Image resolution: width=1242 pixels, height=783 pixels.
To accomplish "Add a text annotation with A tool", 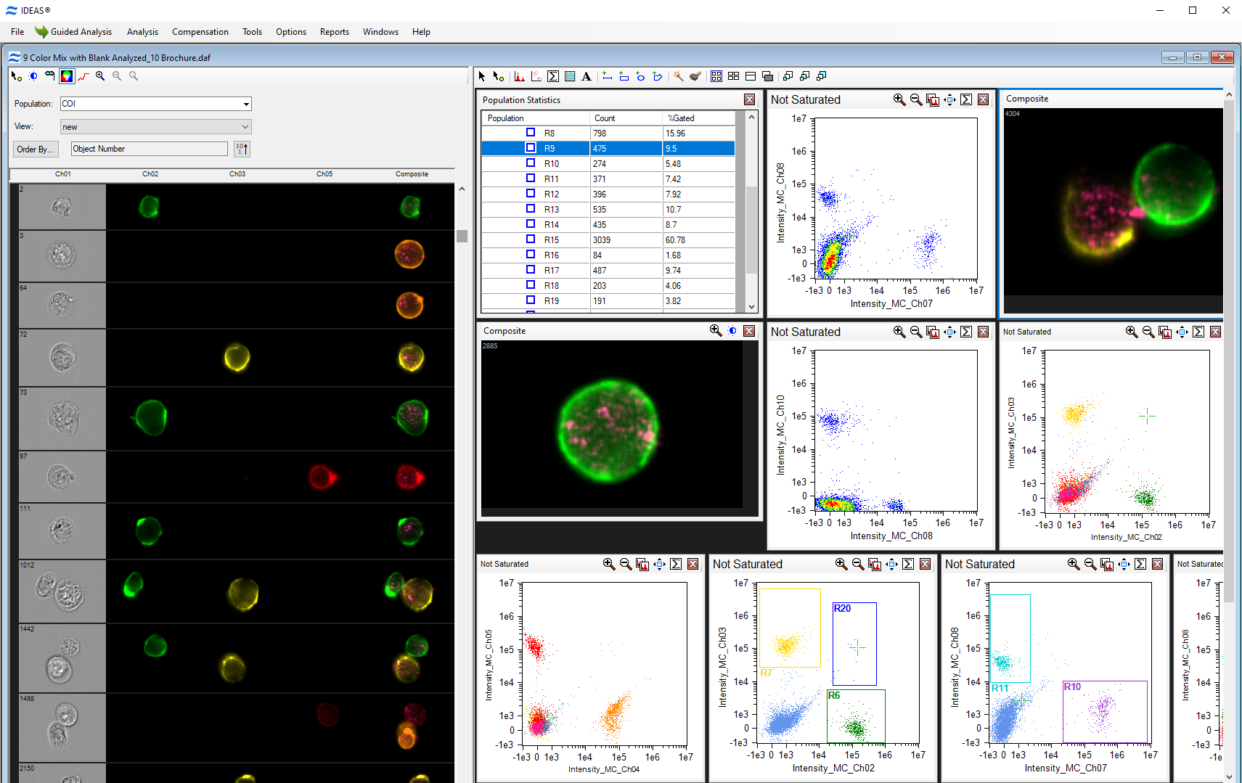I will pyautogui.click(x=587, y=76).
